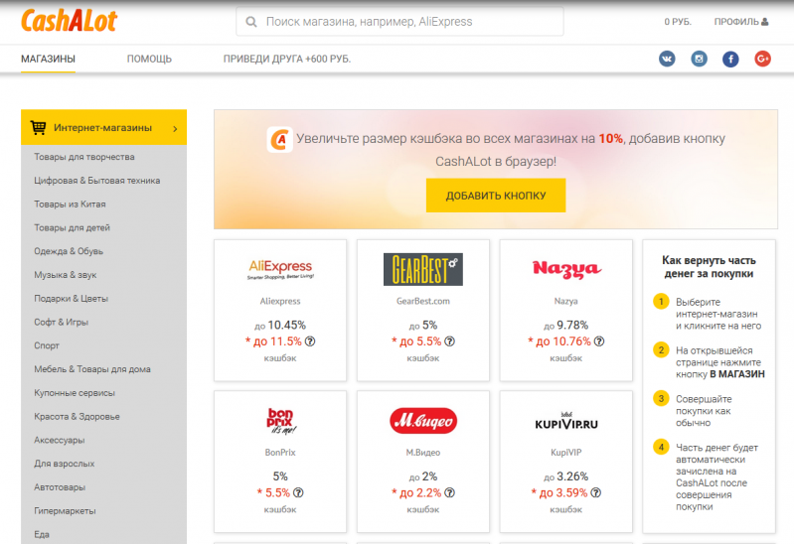Click the Aliexpress cashback help question icon
This screenshot has width=794, height=544.
[x=310, y=341]
